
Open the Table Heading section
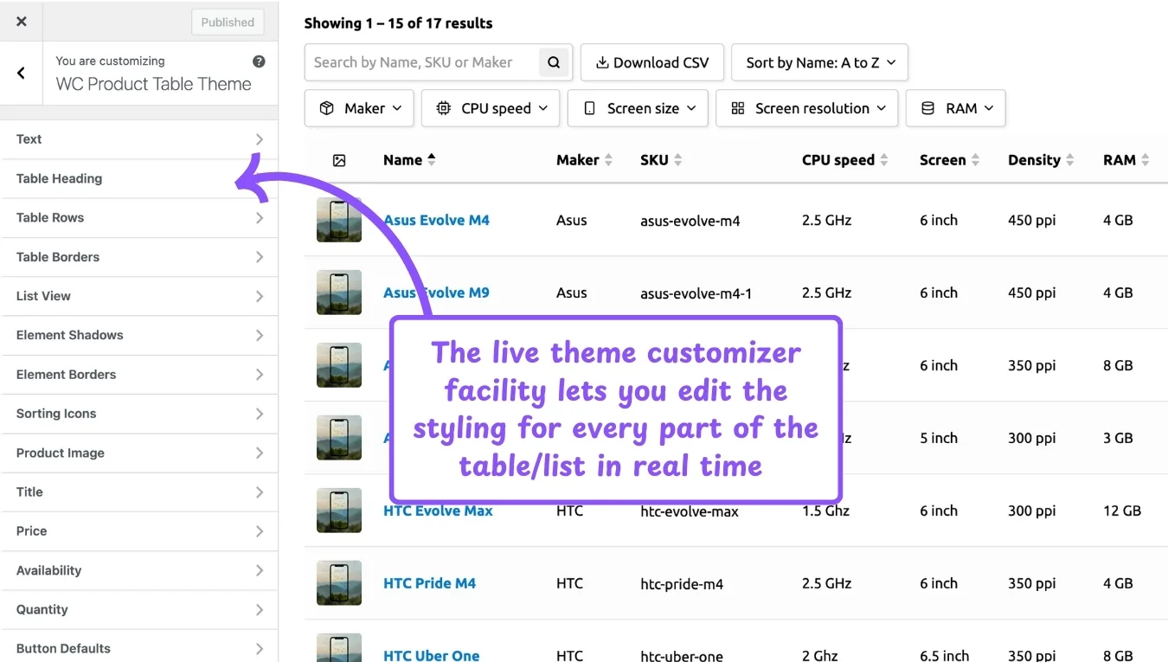click(139, 178)
